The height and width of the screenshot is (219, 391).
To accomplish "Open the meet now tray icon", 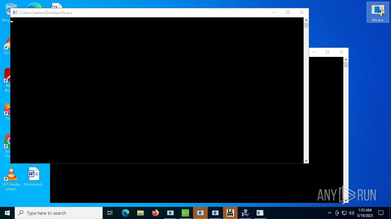I will pyautogui.click(x=337, y=213).
